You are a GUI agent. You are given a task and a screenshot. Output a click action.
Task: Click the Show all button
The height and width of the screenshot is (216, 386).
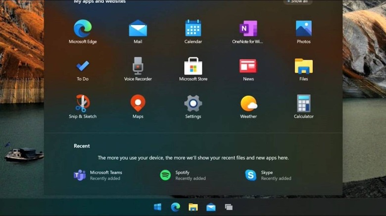(x=297, y=1)
